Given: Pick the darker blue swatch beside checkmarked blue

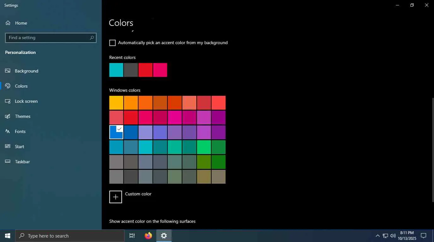Looking at the screenshot, I should coord(131,132).
